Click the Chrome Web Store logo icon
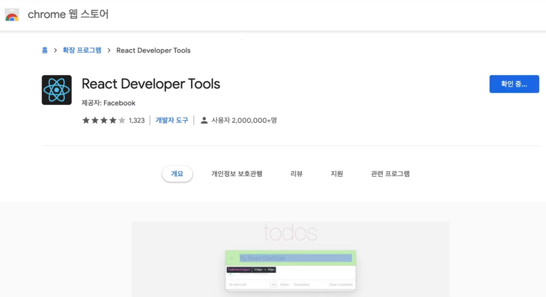Viewport: 546px width, 297px height. pos(12,15)
